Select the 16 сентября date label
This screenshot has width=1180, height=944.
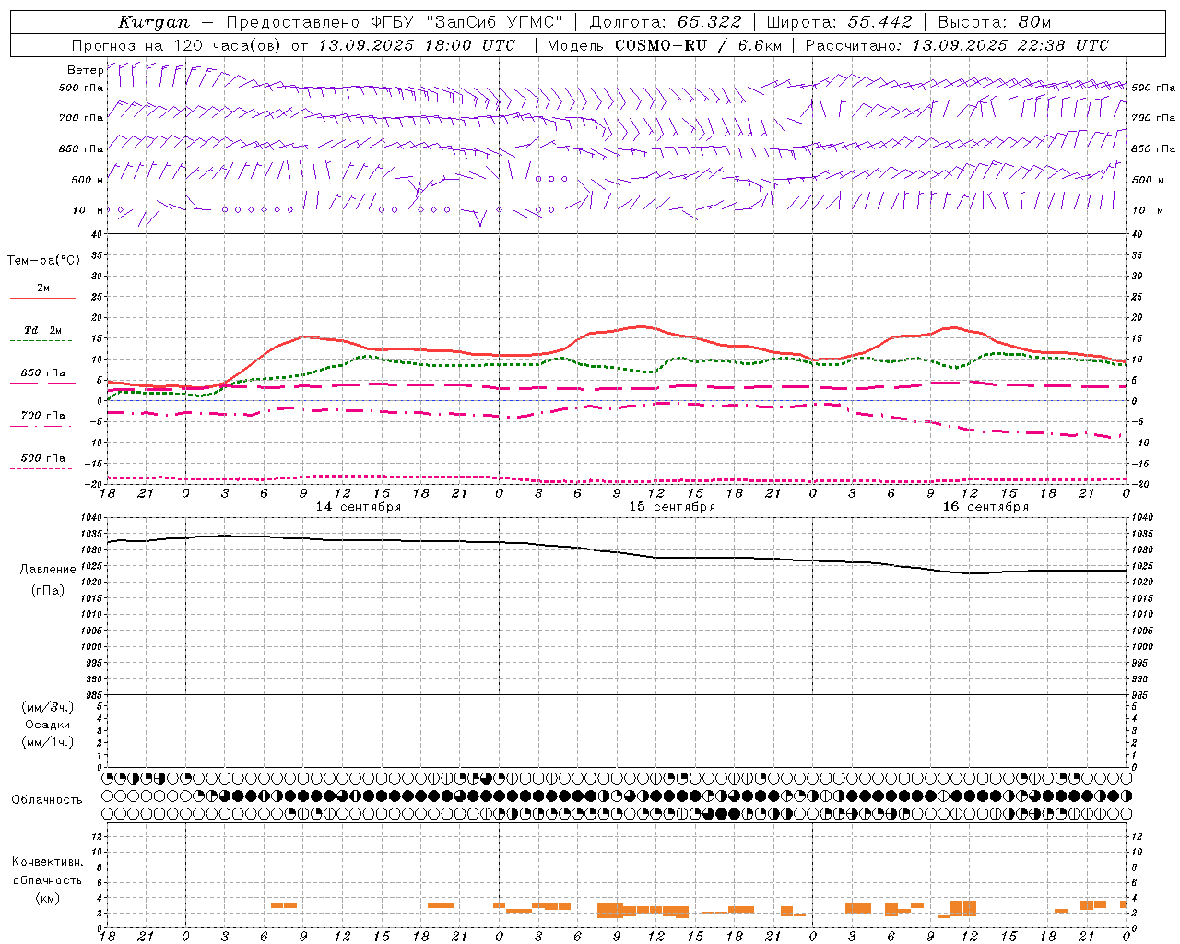pyautogui.click(x=985, y=507)
